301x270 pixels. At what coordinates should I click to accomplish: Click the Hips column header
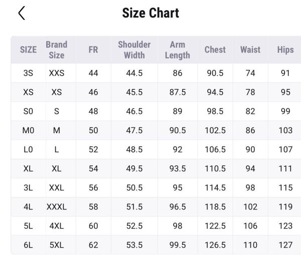285,50
